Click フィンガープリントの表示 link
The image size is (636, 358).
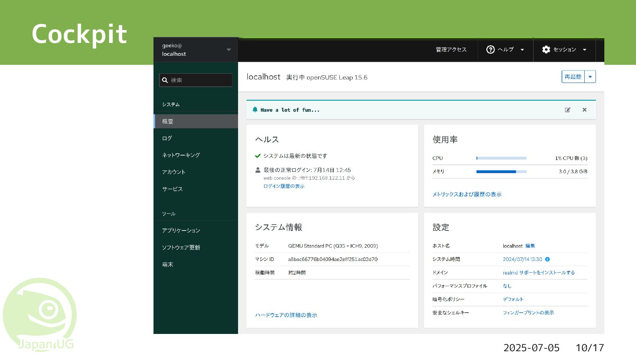[x=528, y=313]
